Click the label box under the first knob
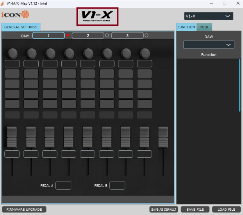Image resolution: width=243 pixels, height=215 pixels. [12, 63]
